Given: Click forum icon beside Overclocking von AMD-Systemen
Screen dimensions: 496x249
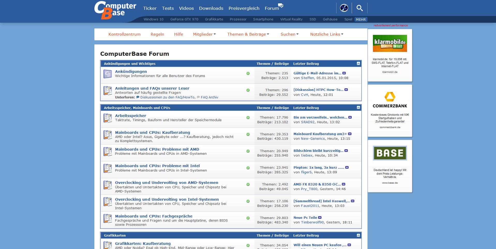Looking at the screenshot, I should click(108, 185).
